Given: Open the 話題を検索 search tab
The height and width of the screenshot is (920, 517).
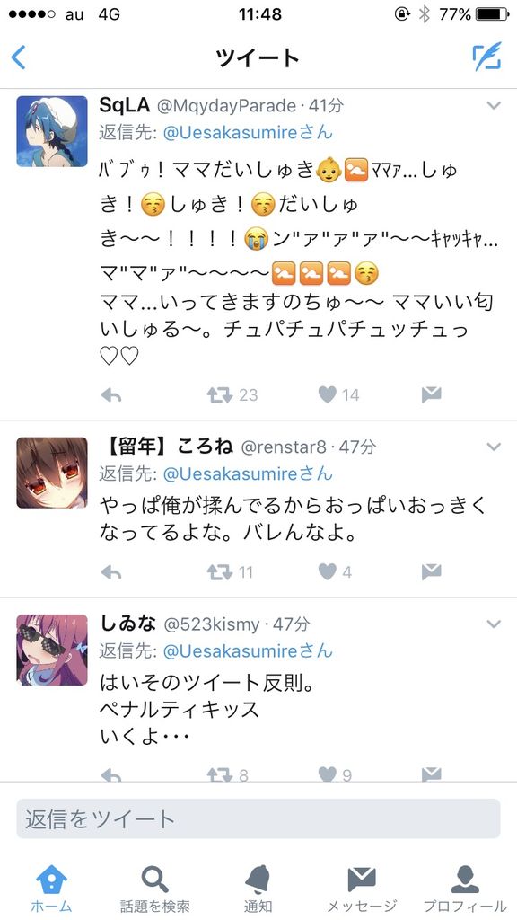Looking at the screenshot, I should click(x=154, y=887).
